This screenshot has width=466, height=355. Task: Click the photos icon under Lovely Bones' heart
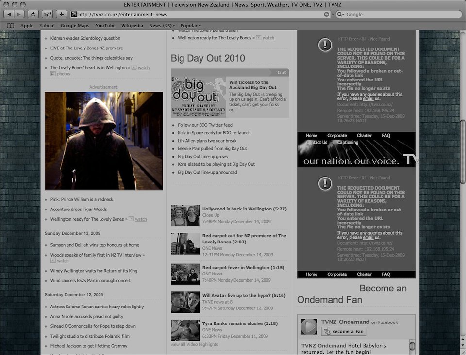[53, 74]
